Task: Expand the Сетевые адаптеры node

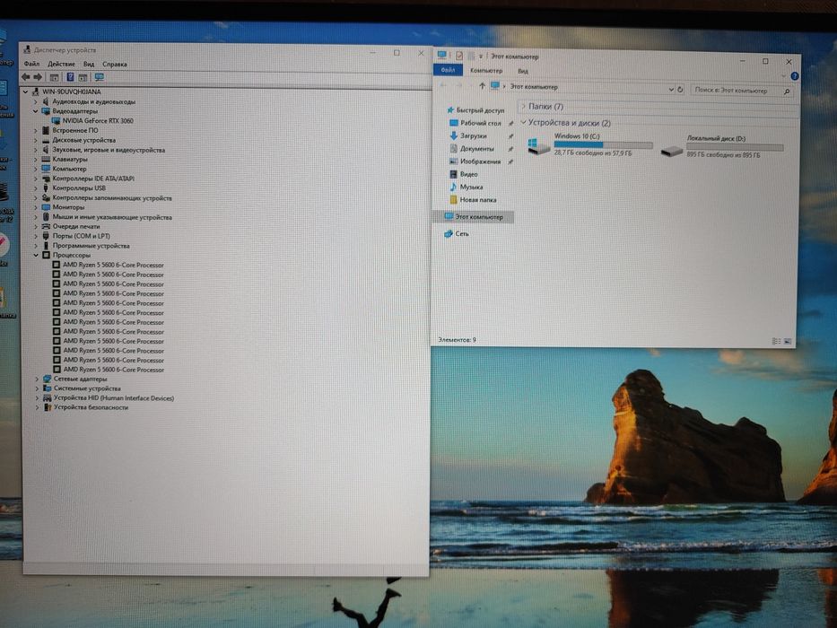Action: (x=37, y=379)
